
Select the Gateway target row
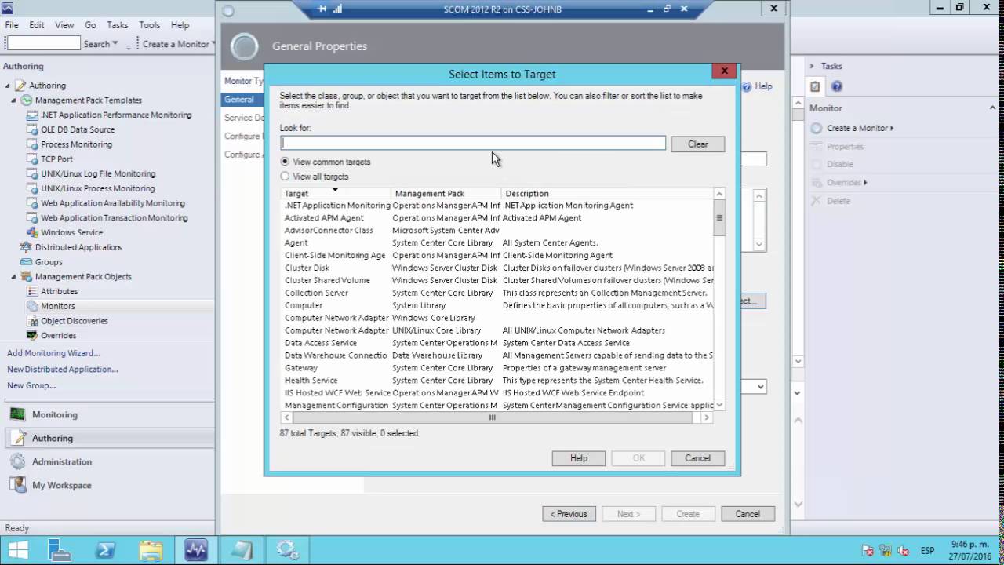click(497, 367)
